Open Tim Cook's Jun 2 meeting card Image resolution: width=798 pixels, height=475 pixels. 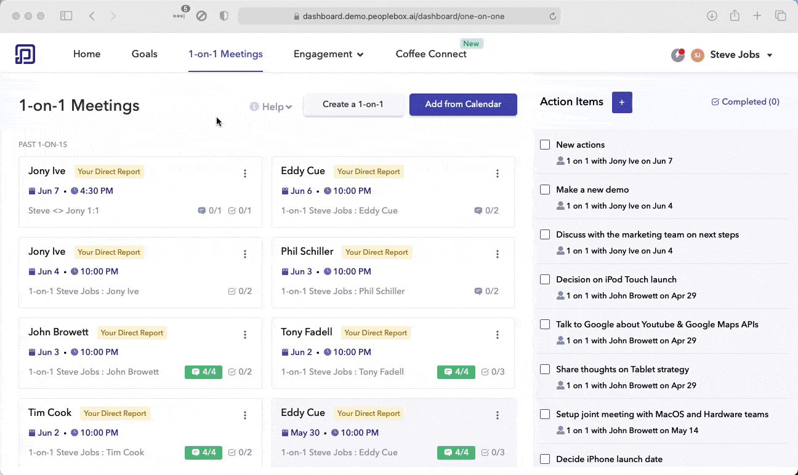140,433
